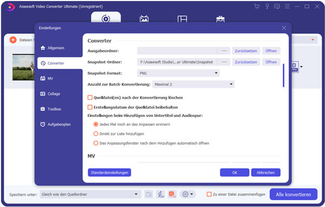Select Das Anpassungsfenster automatisch öffnen option
The width and height of the screenshot is (325, 207).
96,143
